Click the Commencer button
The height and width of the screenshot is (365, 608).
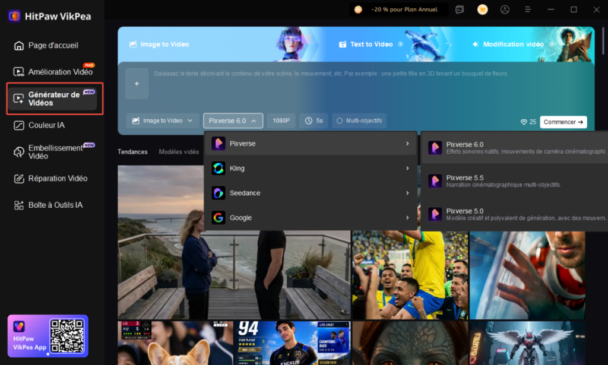click(x=563, y=122)
